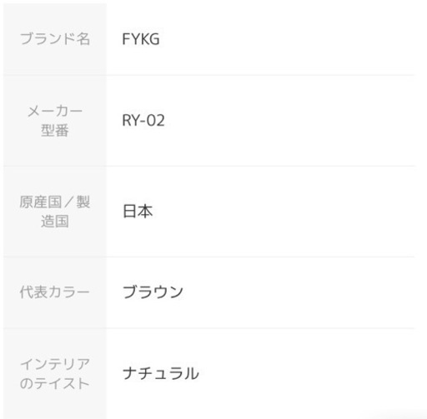427x419 pixels.
Task: Click the FYKG brand row
Action: point(208,39)
